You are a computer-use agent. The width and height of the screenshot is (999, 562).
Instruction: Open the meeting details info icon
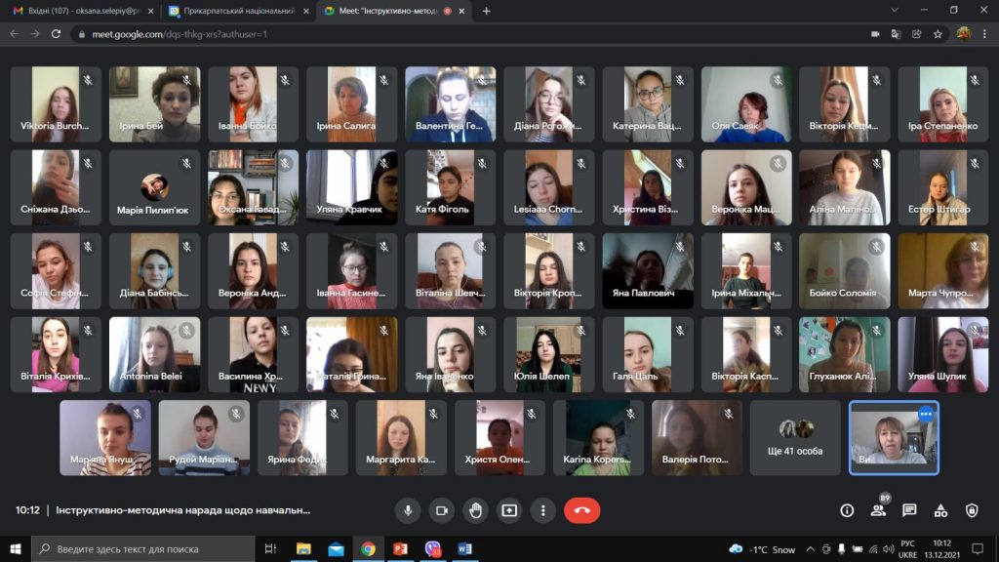click(847, 510)
